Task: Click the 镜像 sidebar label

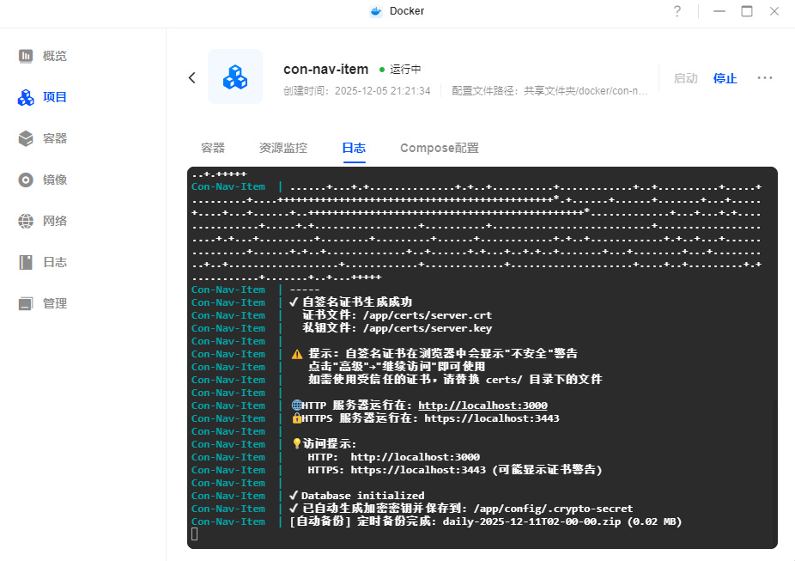Action: [55, 180]
